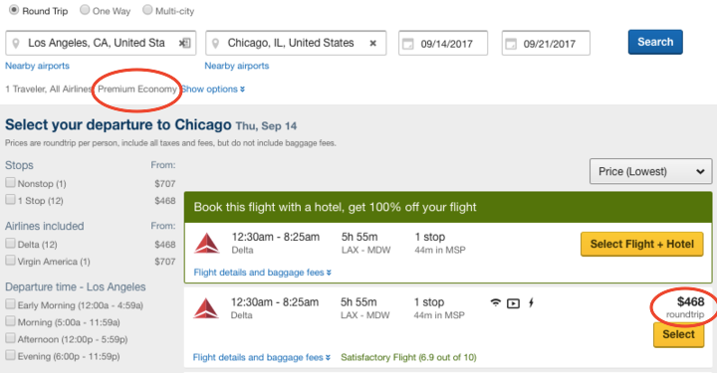This screenshot has height=373, width=717.
Task: Open the Price (Lowest) sort dropdown
Action: click(650, 172)
